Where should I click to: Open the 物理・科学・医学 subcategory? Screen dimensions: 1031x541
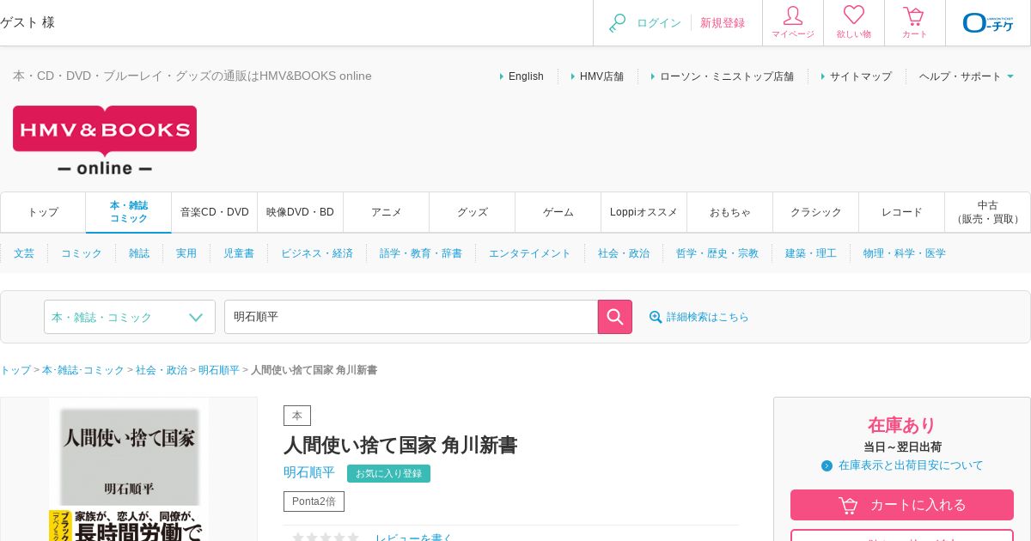click(905, 253)
